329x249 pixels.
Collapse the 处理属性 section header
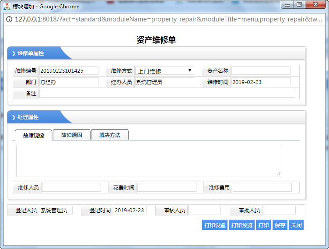tap(28, 117)
